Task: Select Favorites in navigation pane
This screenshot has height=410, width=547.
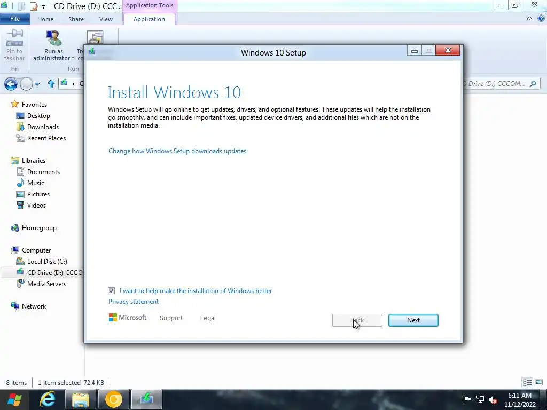Action: [x=34, y=104]
